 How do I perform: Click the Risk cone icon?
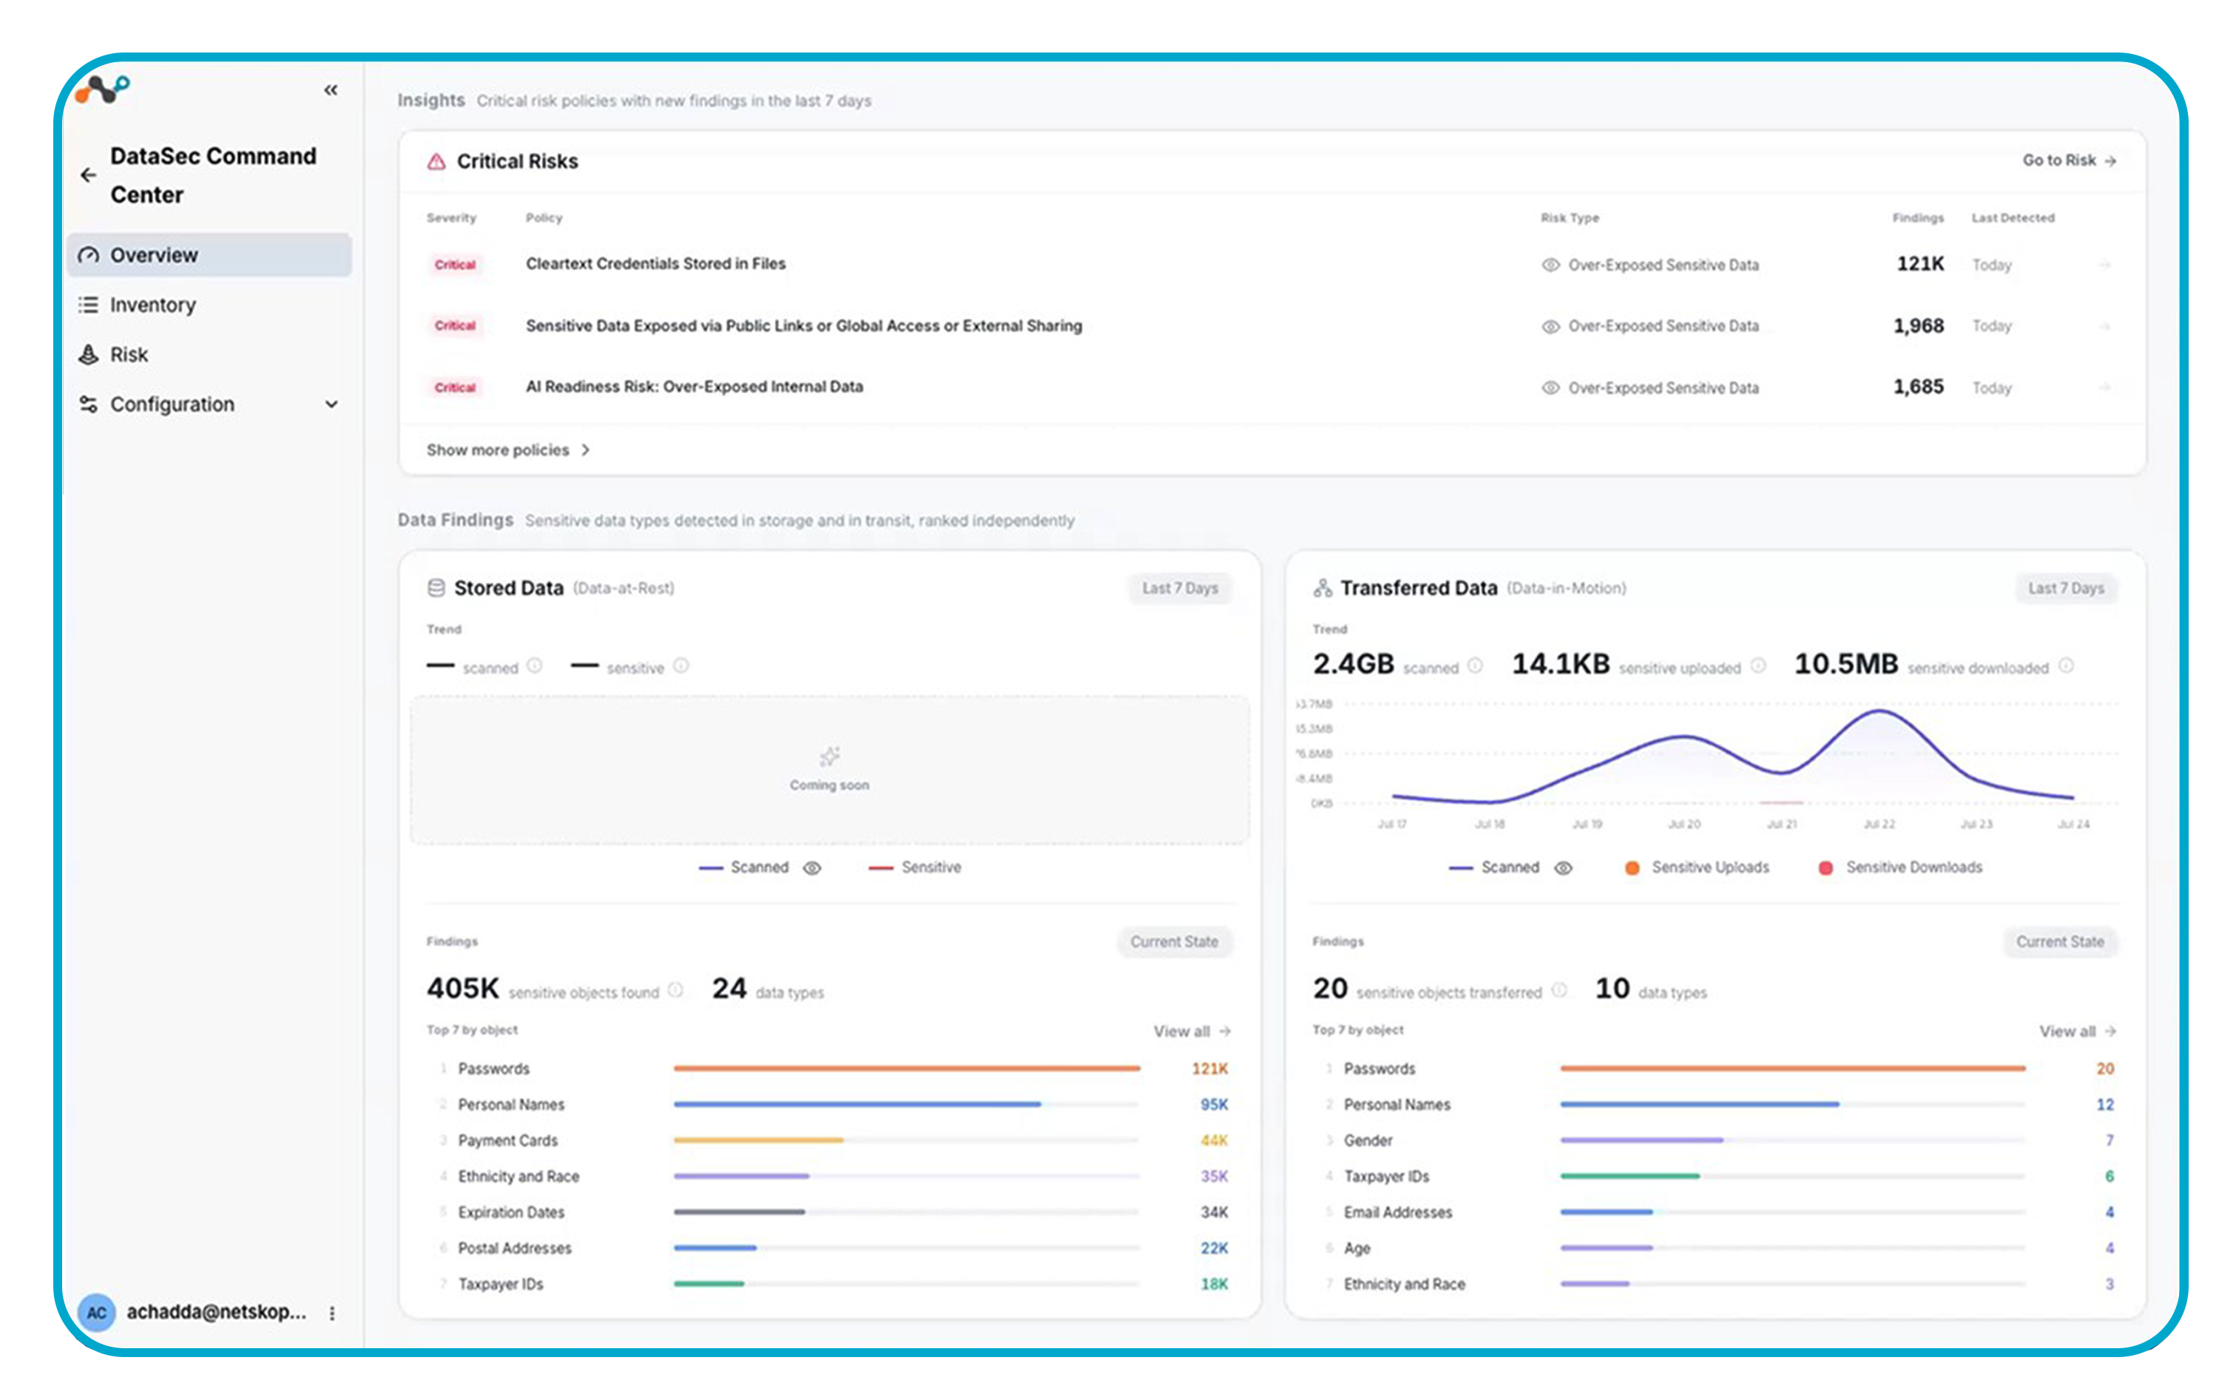(89, 355)
